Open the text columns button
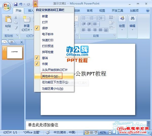Screen dimensions: 152x136 pos(96,24)
